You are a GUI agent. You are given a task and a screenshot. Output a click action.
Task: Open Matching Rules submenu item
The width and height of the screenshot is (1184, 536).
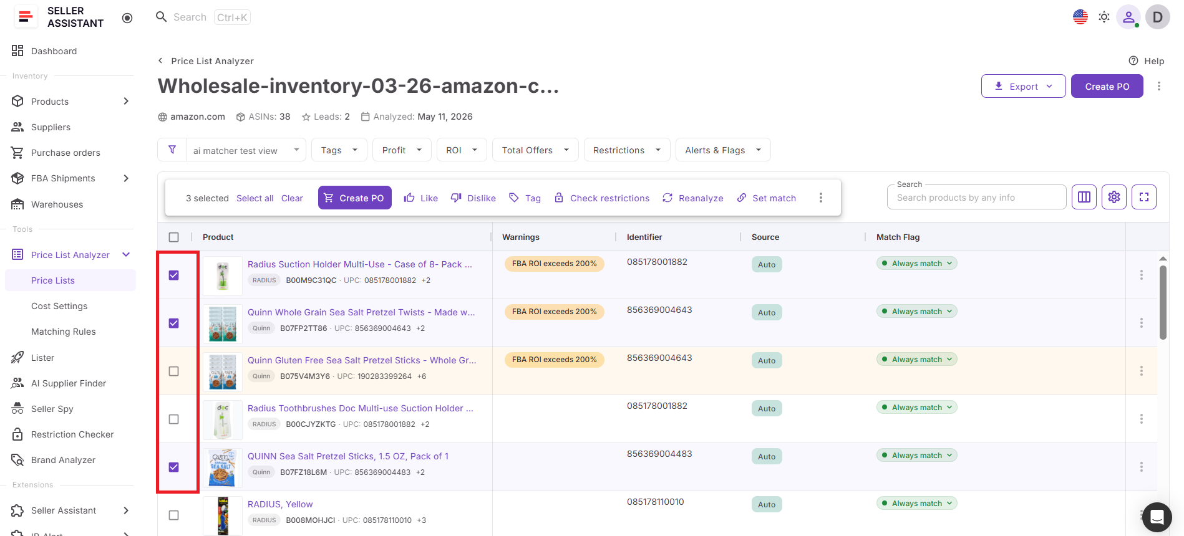click(64, 332)
